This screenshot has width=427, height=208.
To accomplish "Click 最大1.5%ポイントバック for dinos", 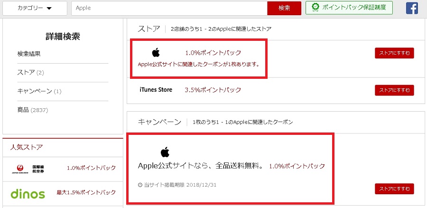I will [x=86, y=192].
